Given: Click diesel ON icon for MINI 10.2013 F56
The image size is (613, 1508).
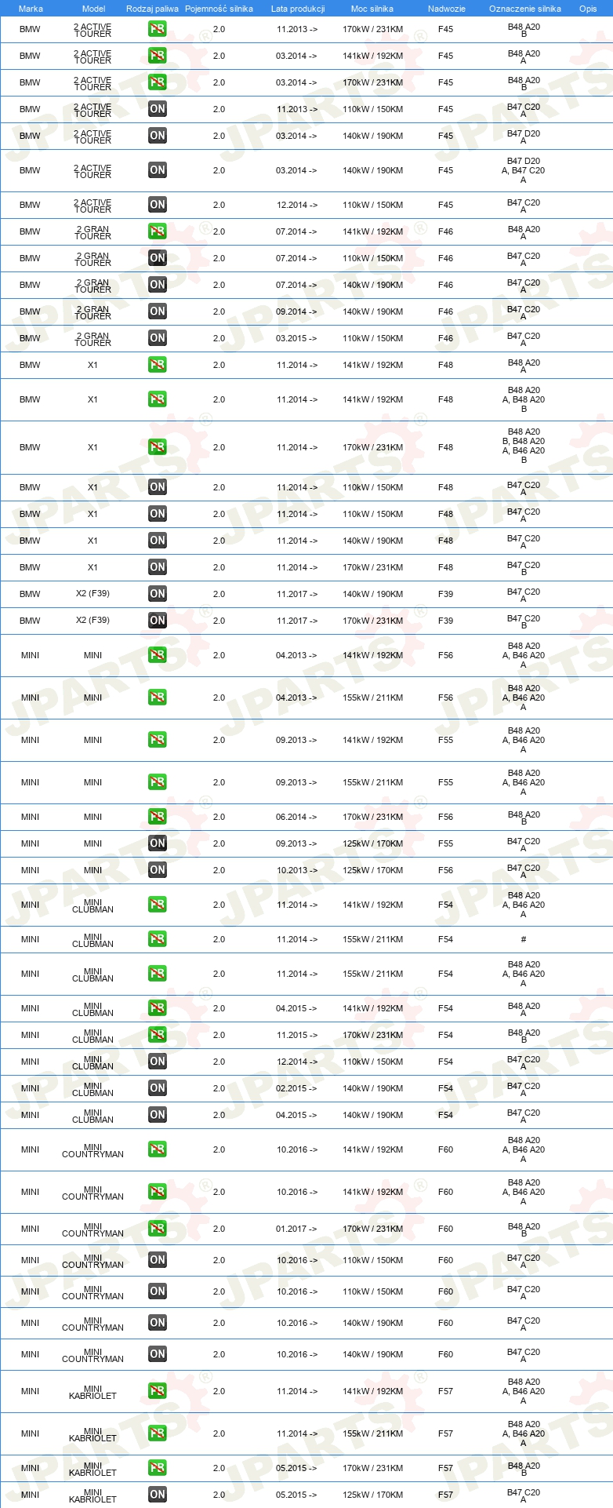Looking at the screenshot, I should [x=158, y=870].
